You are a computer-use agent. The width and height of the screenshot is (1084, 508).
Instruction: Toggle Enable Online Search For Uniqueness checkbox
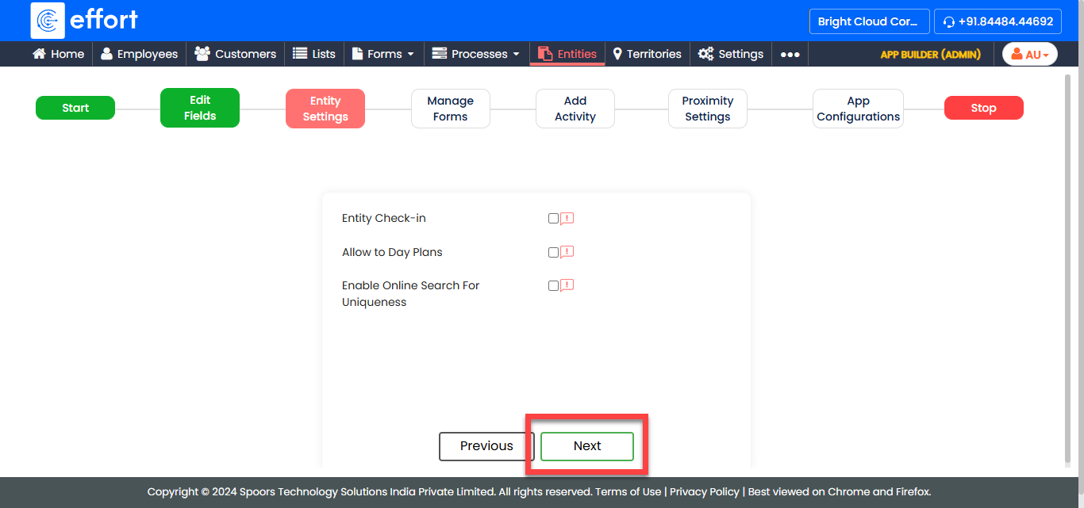pyautogui.click(x=553, y=286)
